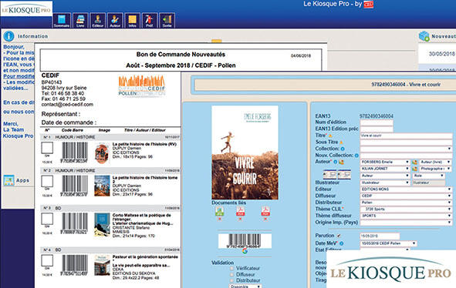Click the Google icon under the barcode
The image size is (456, 288).
tap(245, 251)
